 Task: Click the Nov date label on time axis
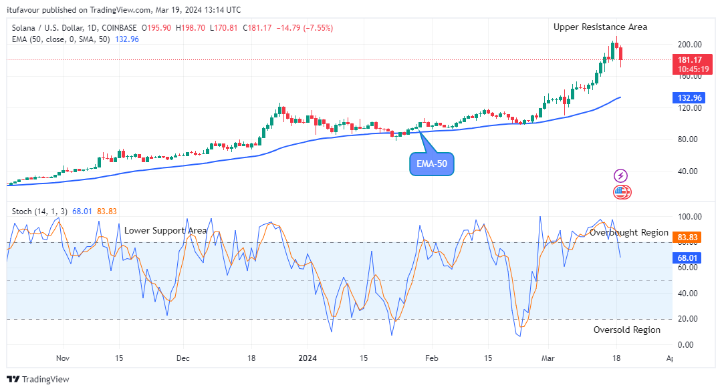click(x=63, y=358)
